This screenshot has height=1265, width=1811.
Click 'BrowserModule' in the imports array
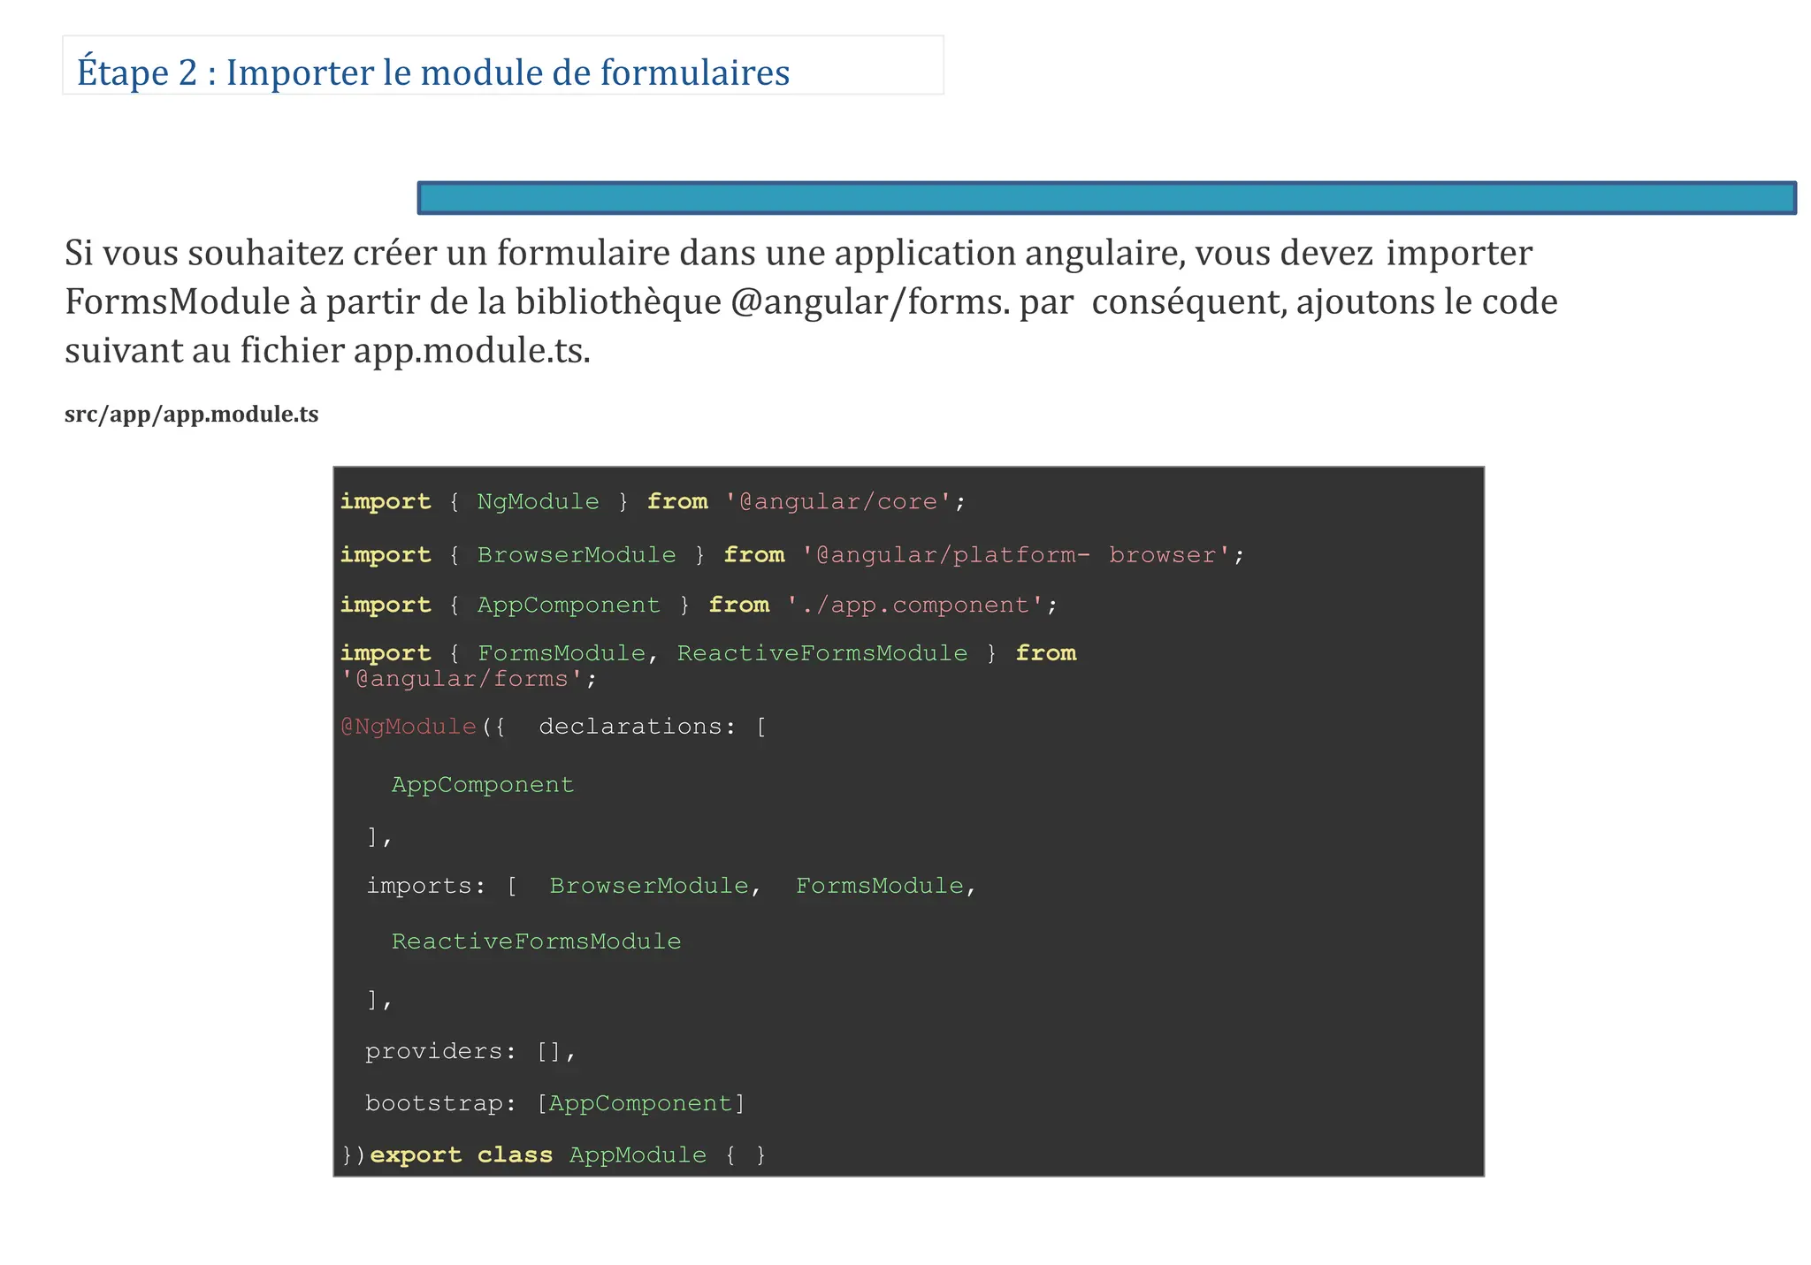pyautogui.click(x=649, y=886)
